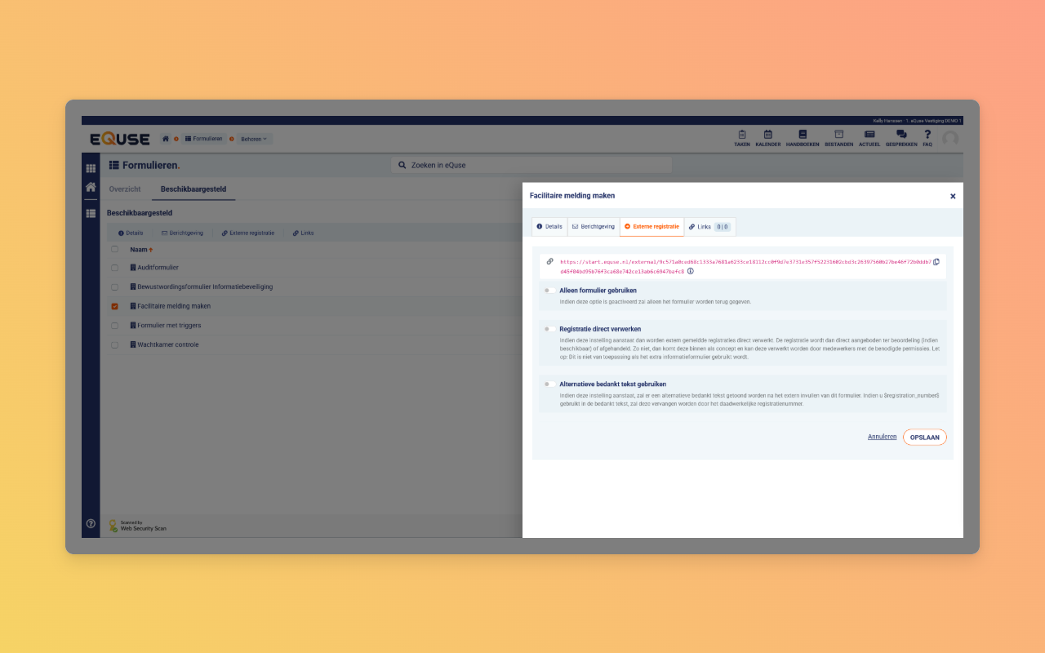
Task: Click the home icon in left sidebar
Action: (91, 187)
